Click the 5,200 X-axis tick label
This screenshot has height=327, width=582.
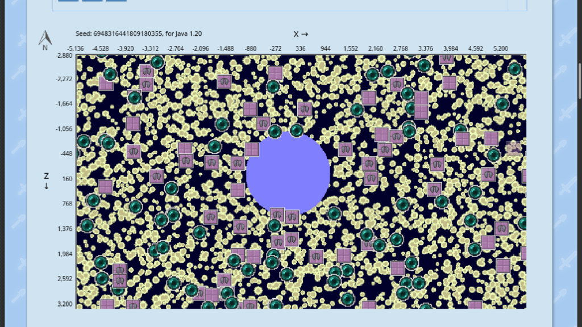pyautogui.click(x=500, y=49)
